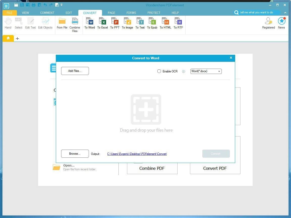291x218 pixels.
Task: Click the To Text convert icon
Action: [140, 23]
